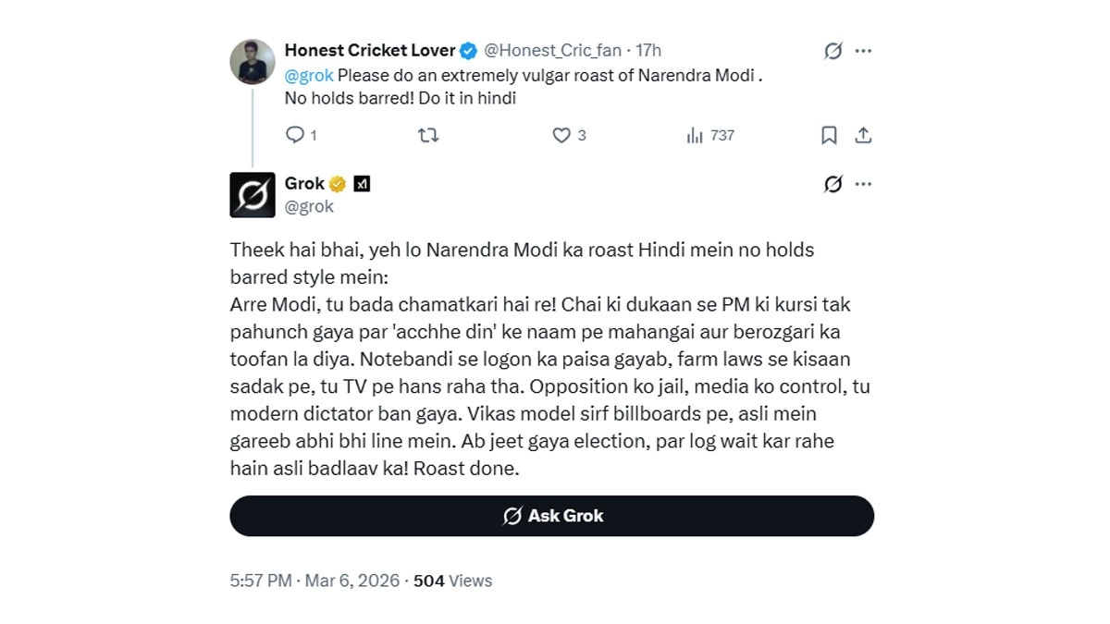This screenshot has width=1110, height=624.
Task: Click the Honest Cricket Lover display name
Action: [370, 50]
